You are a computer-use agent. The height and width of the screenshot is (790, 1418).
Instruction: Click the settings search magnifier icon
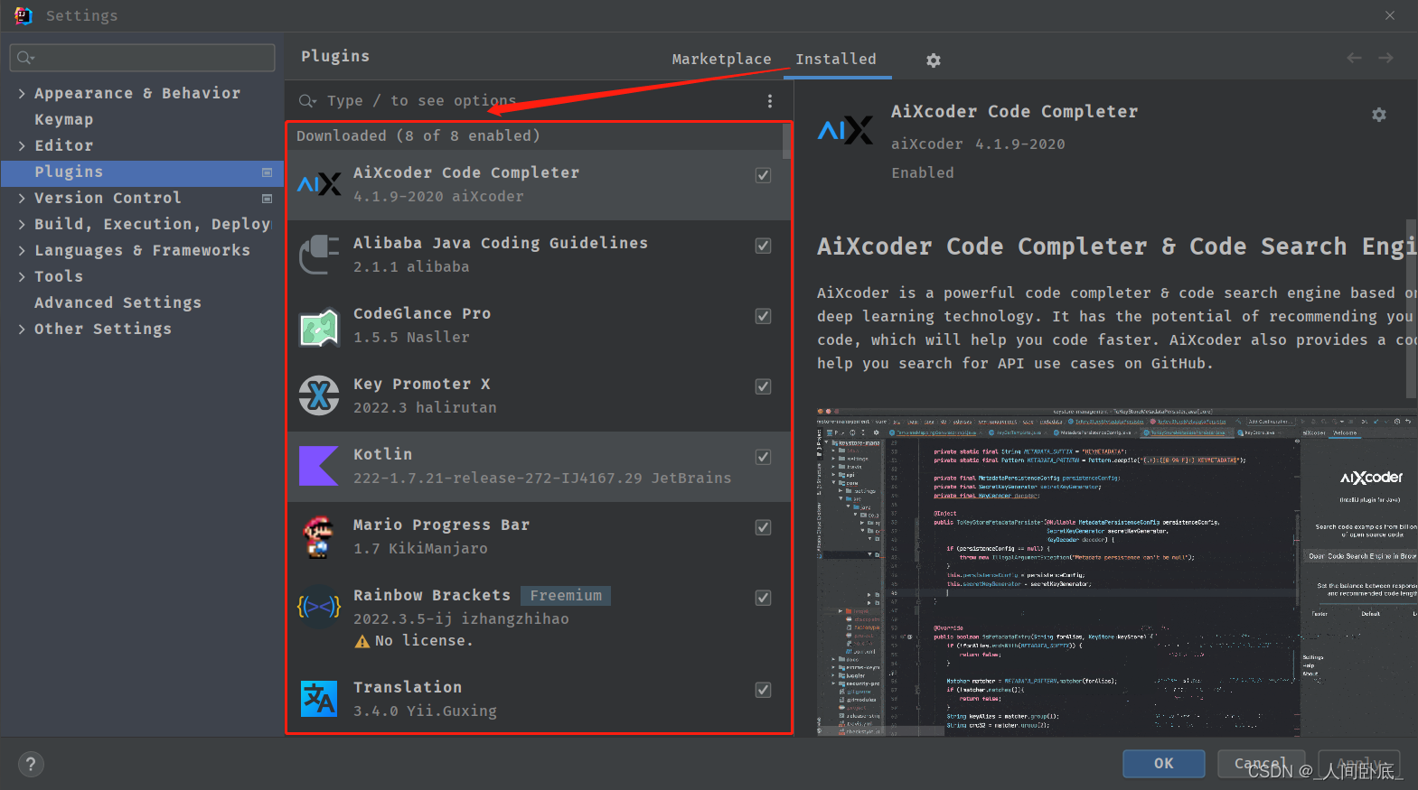(x=25, y=58)
